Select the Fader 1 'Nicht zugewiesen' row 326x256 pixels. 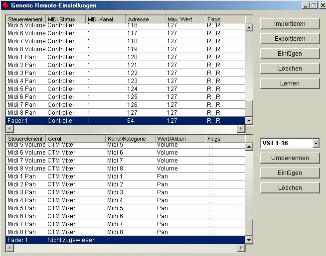(125, 240)
